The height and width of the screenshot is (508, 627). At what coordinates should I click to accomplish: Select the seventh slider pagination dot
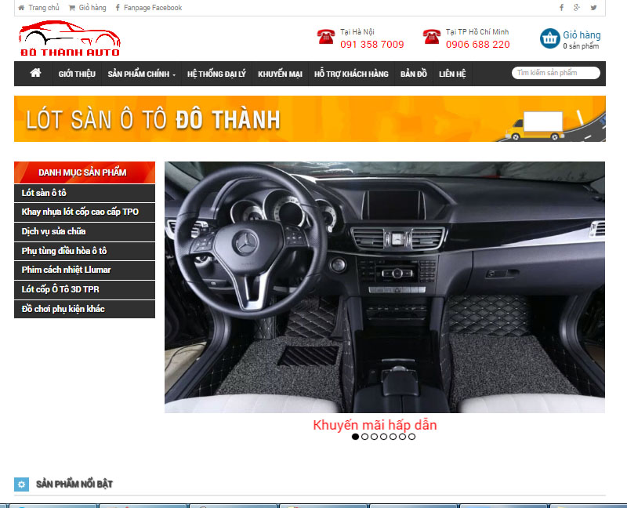(x=412, y=437)
